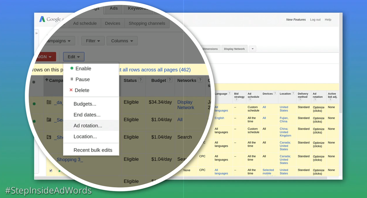
Task: Switch to the Devices sub-tab
Action: (x=113, y=23)
